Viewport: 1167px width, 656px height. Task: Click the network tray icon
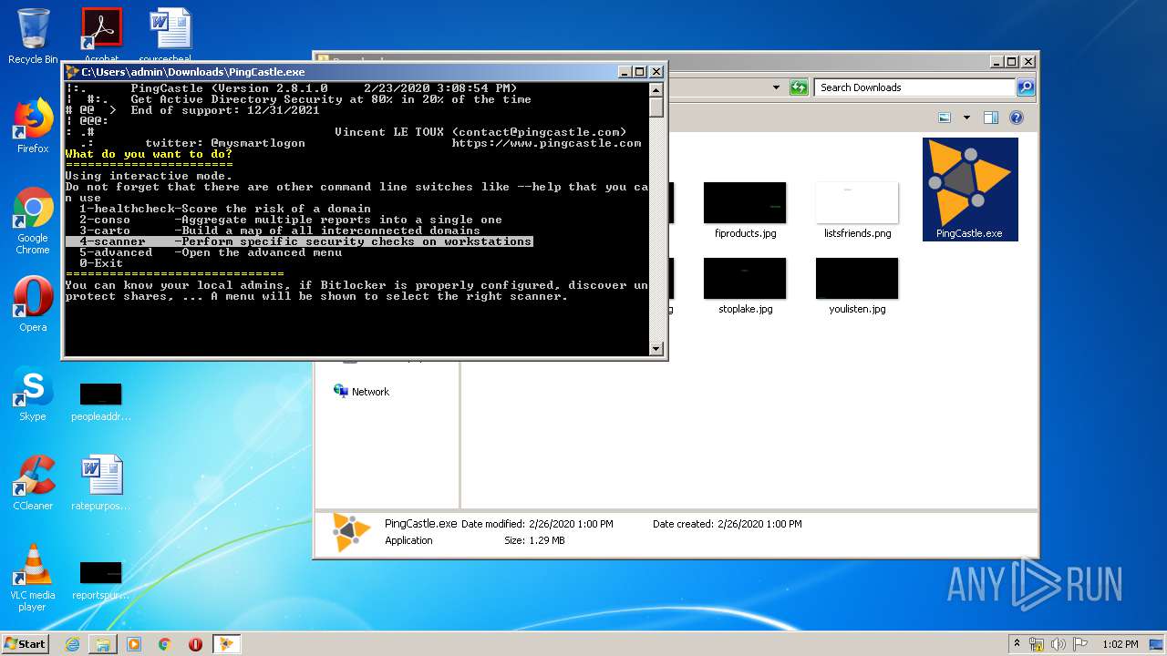point(1037,644)
